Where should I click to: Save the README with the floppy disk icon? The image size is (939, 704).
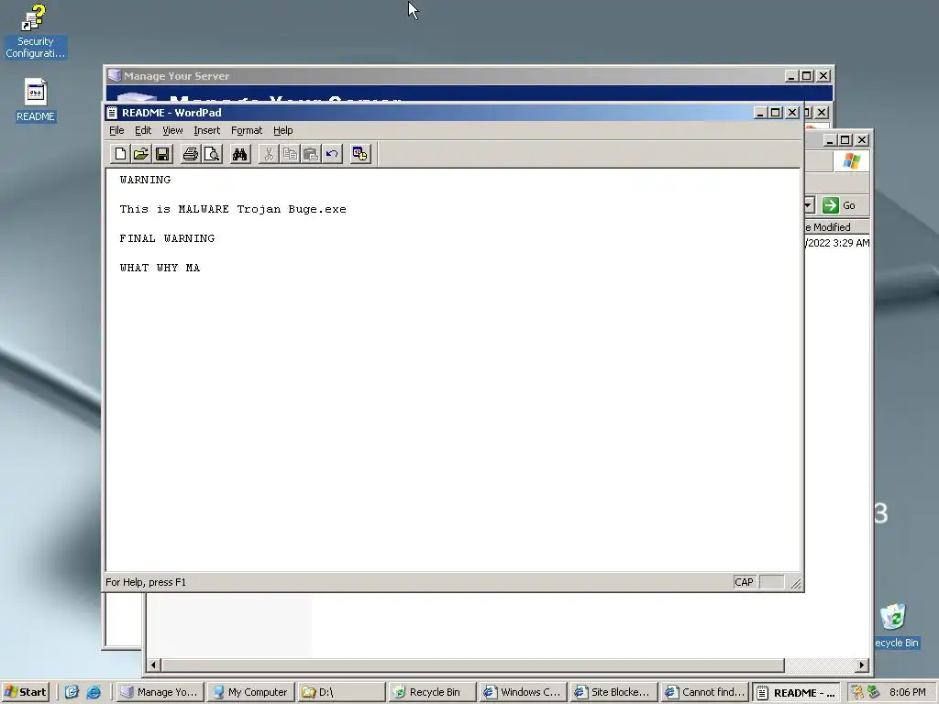pyautogui.click(x=161, y=154)
